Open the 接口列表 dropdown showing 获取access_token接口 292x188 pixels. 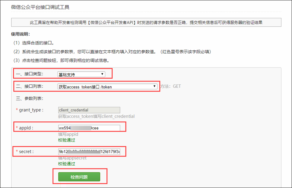tap(107, 86)
